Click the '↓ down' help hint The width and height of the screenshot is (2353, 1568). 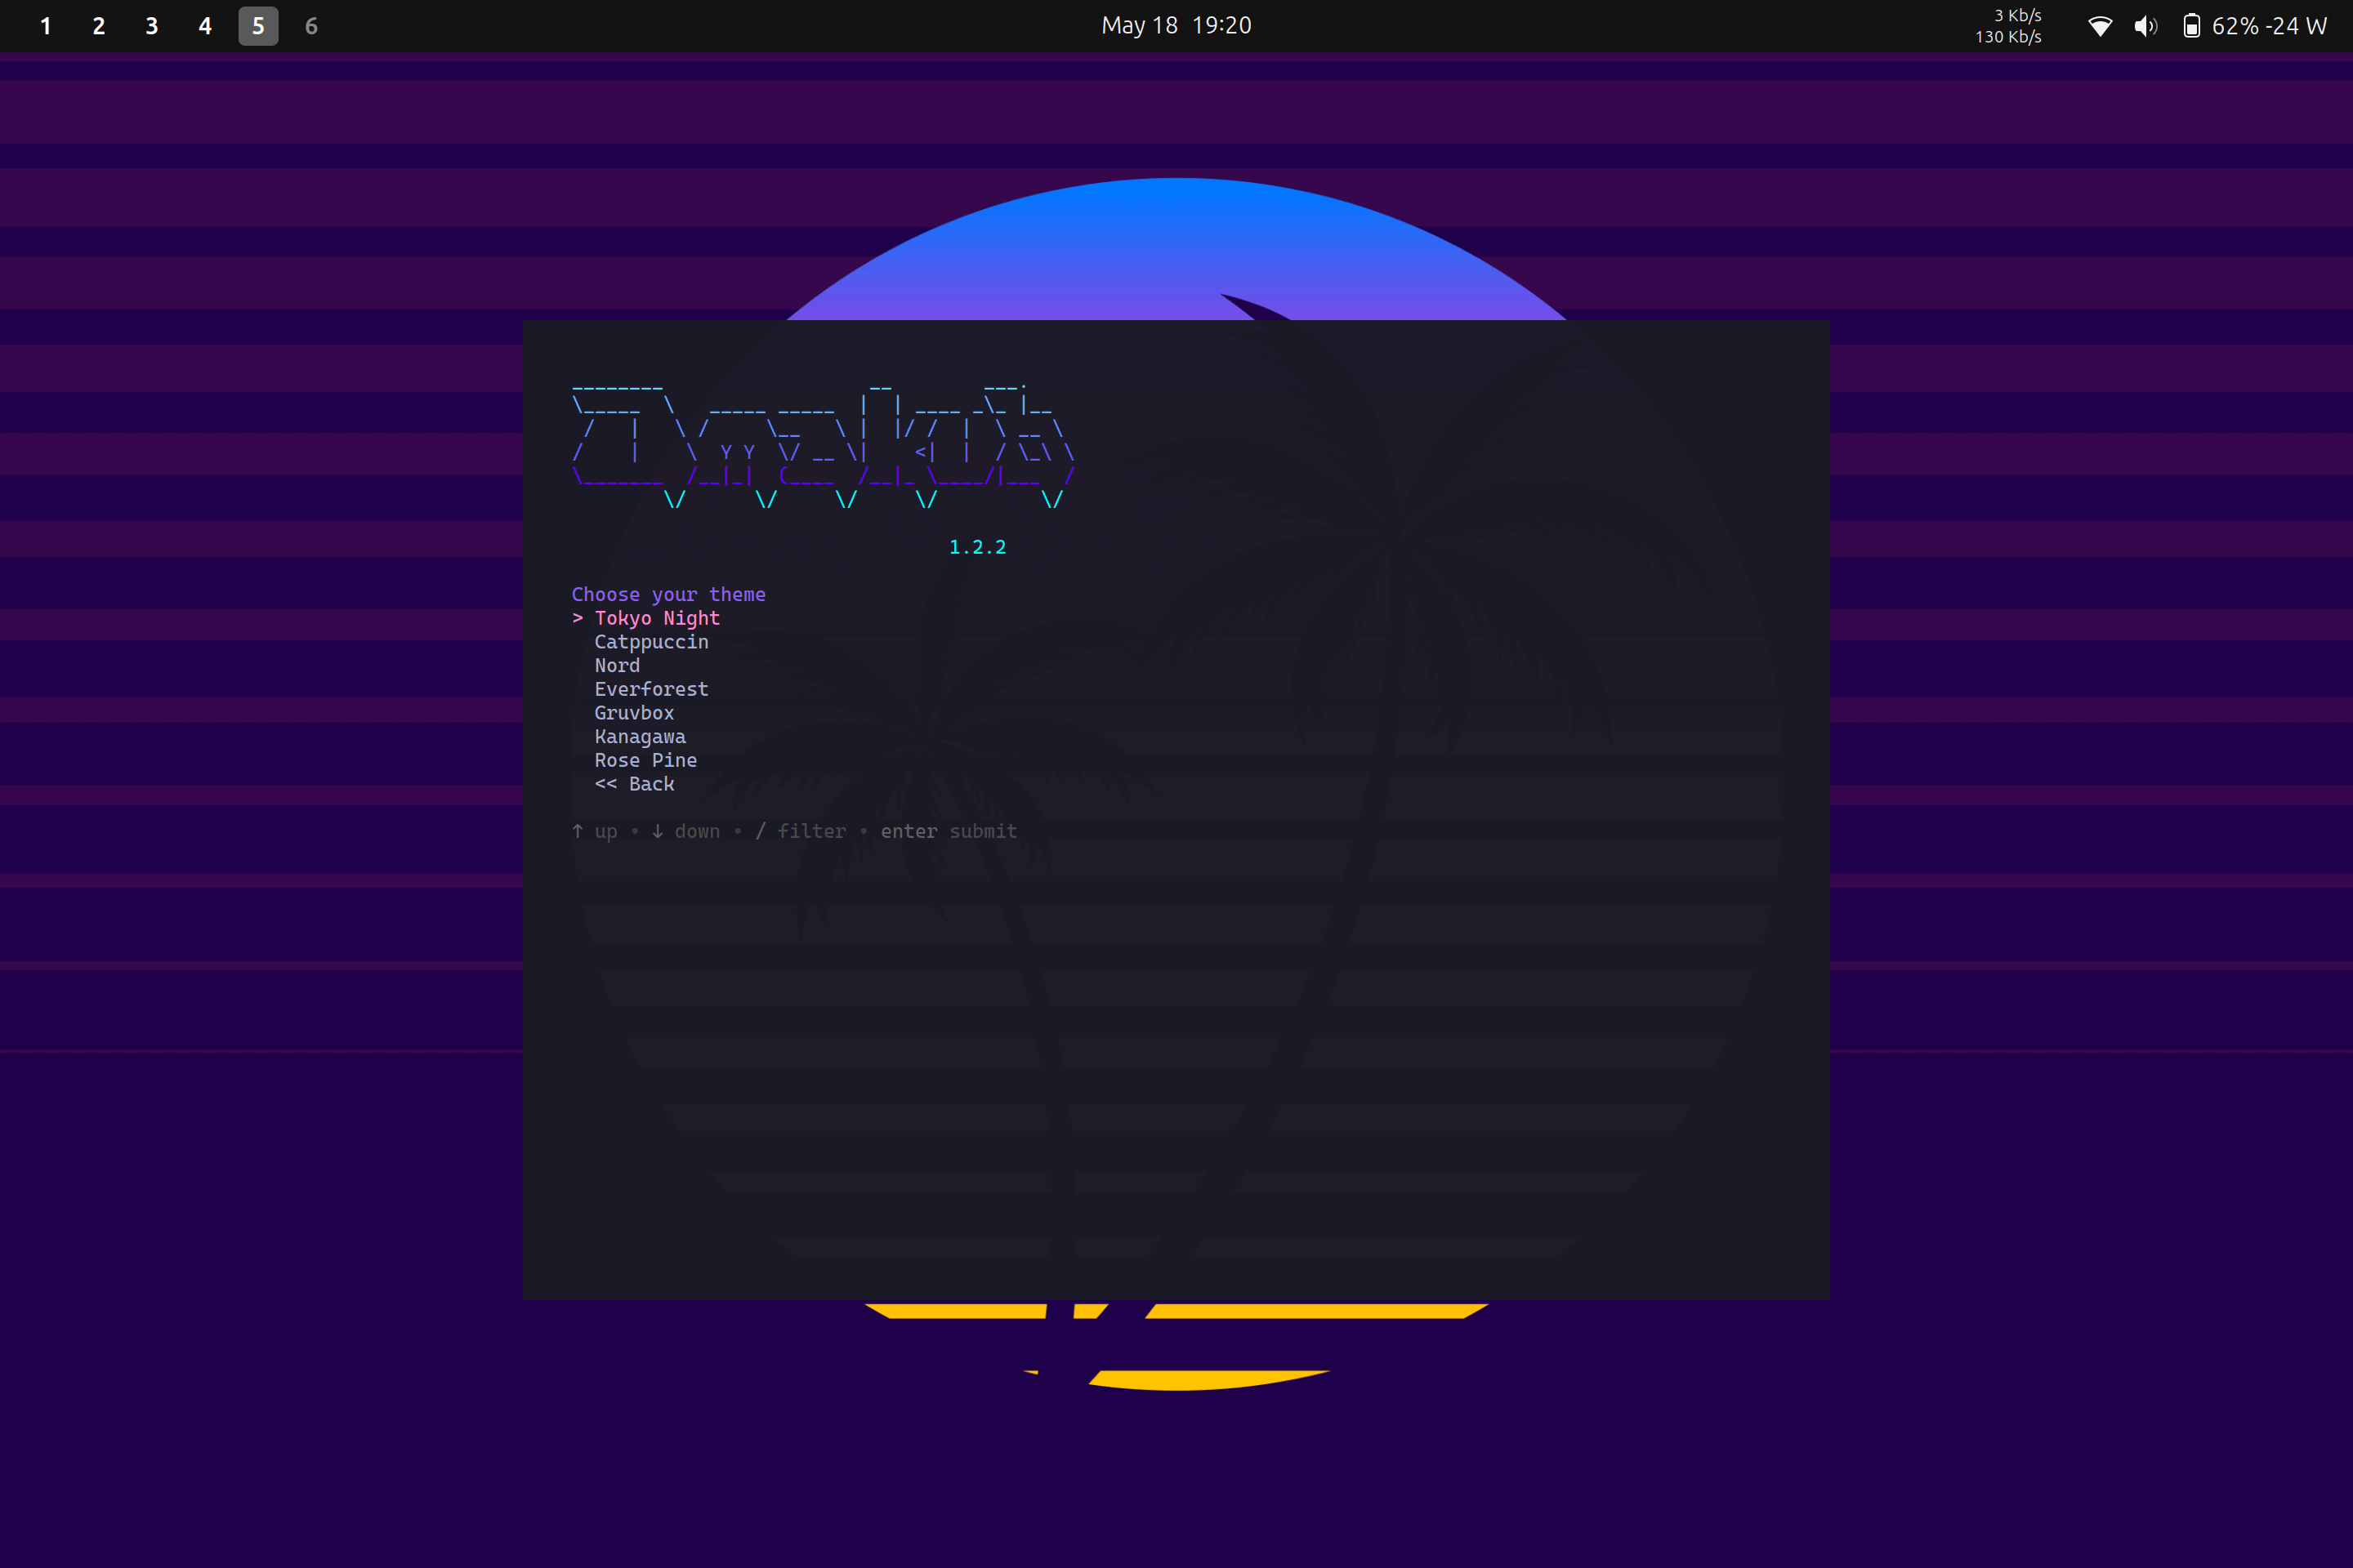coord(685,831)
